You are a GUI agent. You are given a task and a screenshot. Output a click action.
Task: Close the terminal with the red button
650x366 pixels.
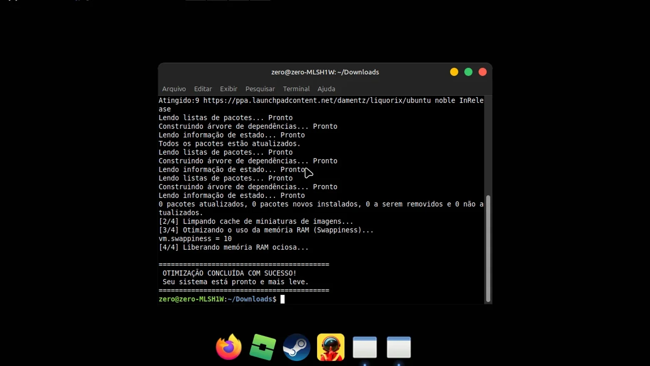pyautogui.click(x=482, y=72)
